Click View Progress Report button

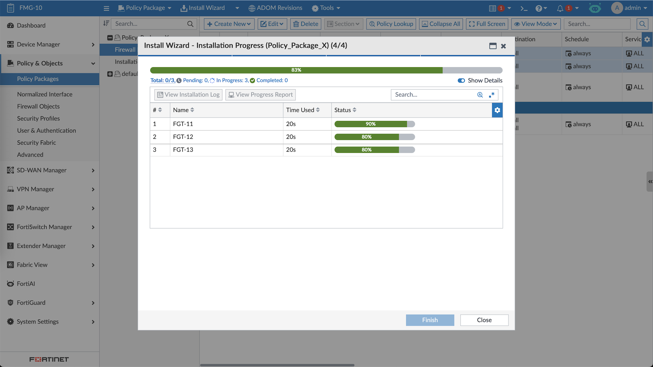point(261,95)
